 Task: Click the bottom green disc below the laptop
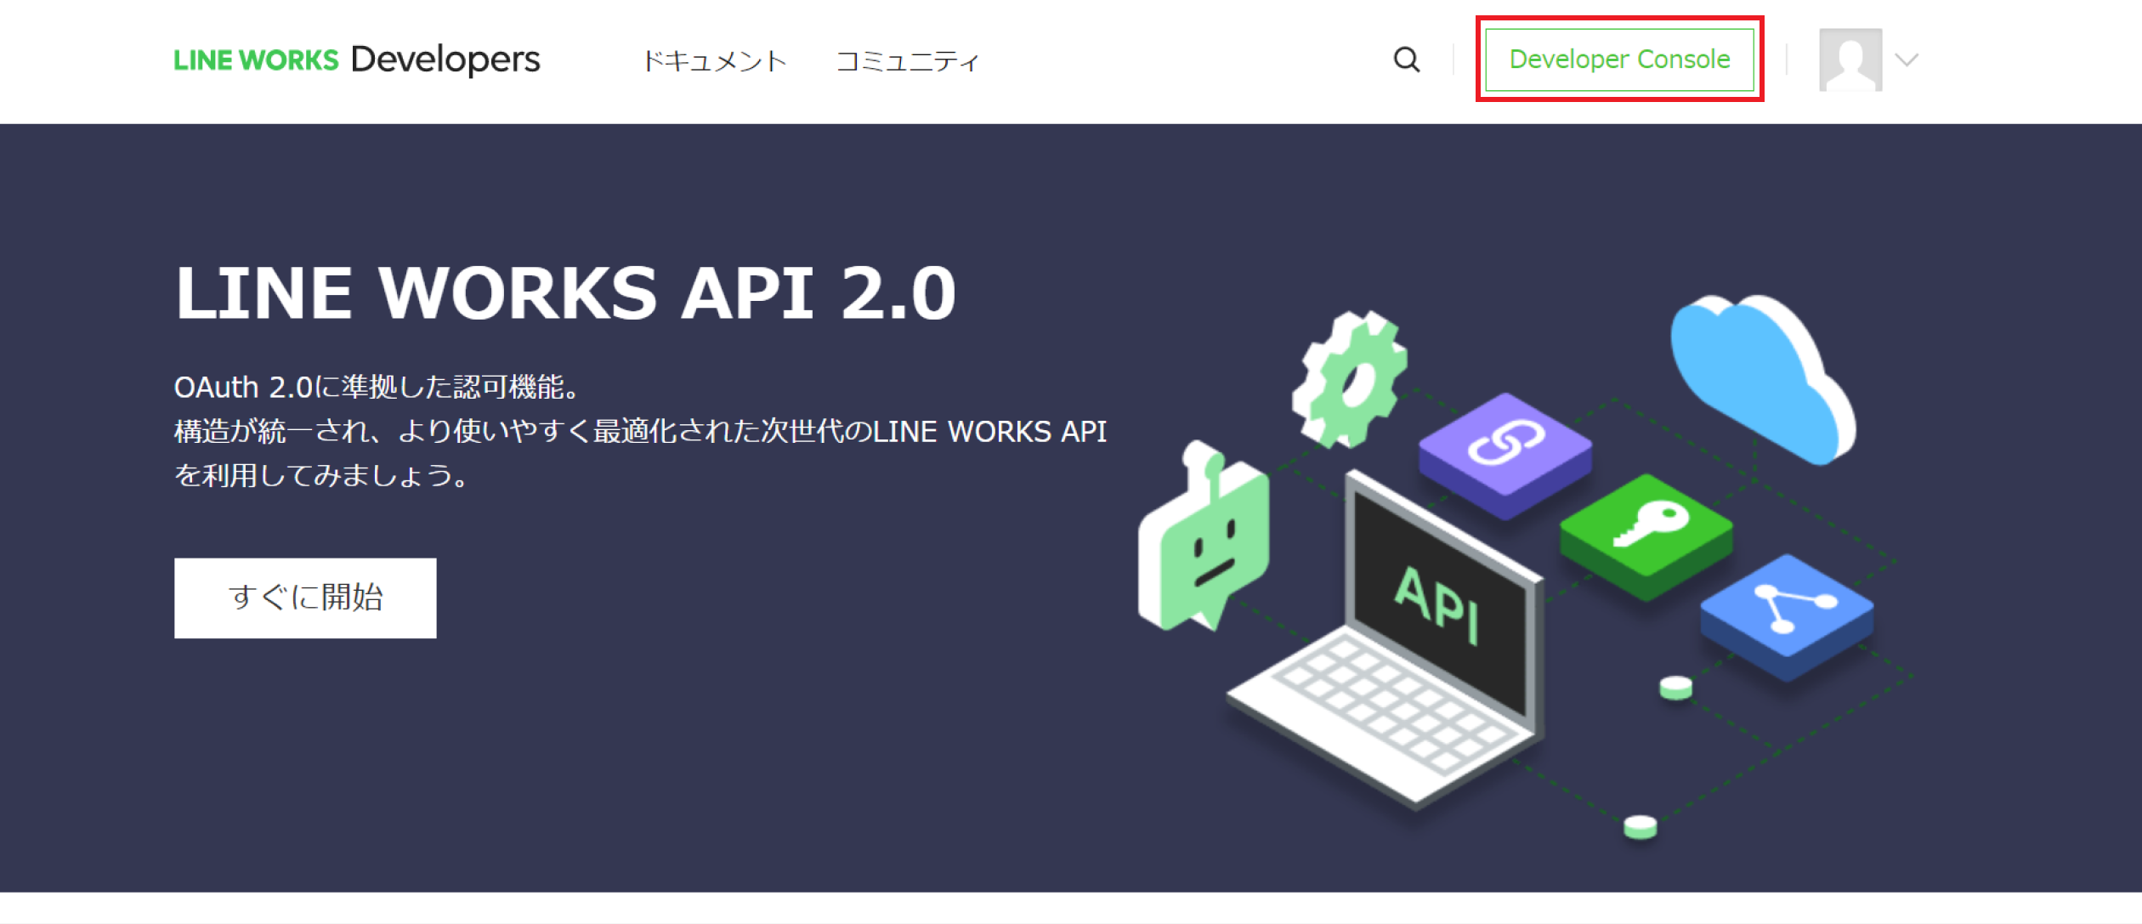point(1640,825)
